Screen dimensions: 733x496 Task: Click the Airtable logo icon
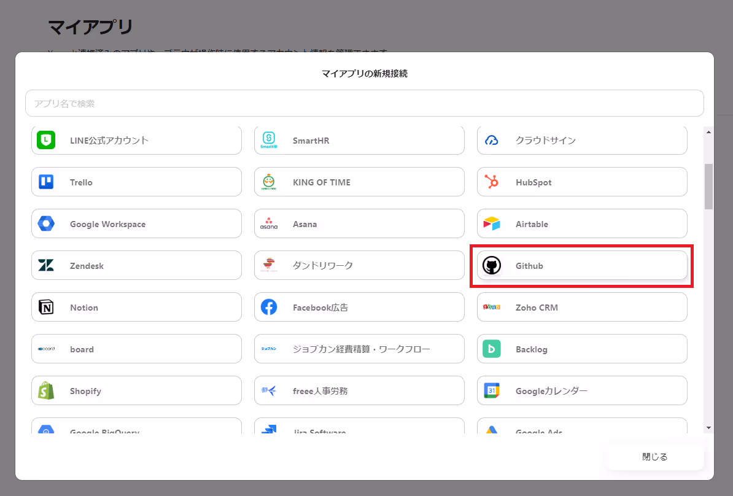491,223
